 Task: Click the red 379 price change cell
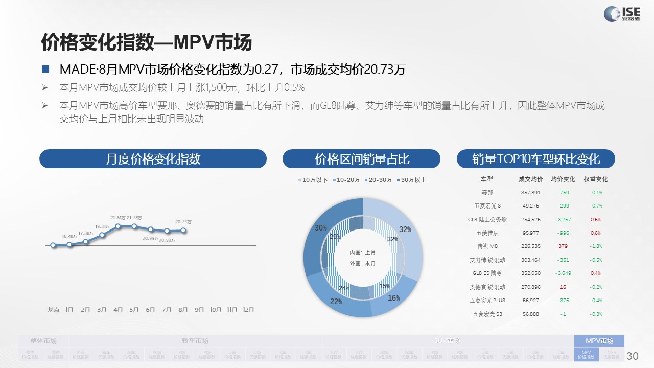(x=563, y=246)
